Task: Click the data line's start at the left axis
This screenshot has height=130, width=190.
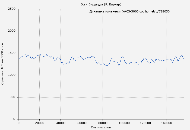Action: pyautogui.click(x=18, y=59)
